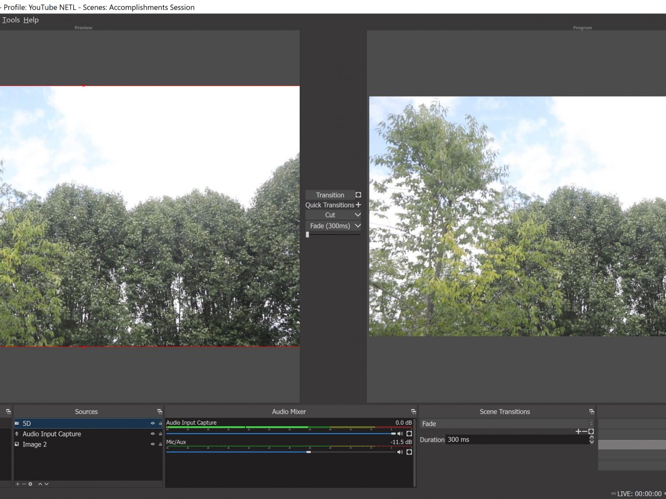The height and width of the screenshot is (499, 666).
Task: Remove selected source with minus icon
Action: click(24, 484)
